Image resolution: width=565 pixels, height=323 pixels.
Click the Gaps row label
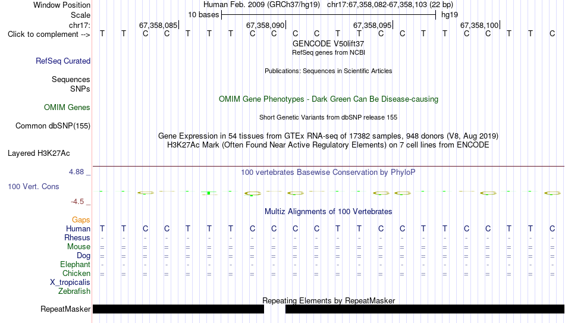pyautogui.click(x=81, y=220)
